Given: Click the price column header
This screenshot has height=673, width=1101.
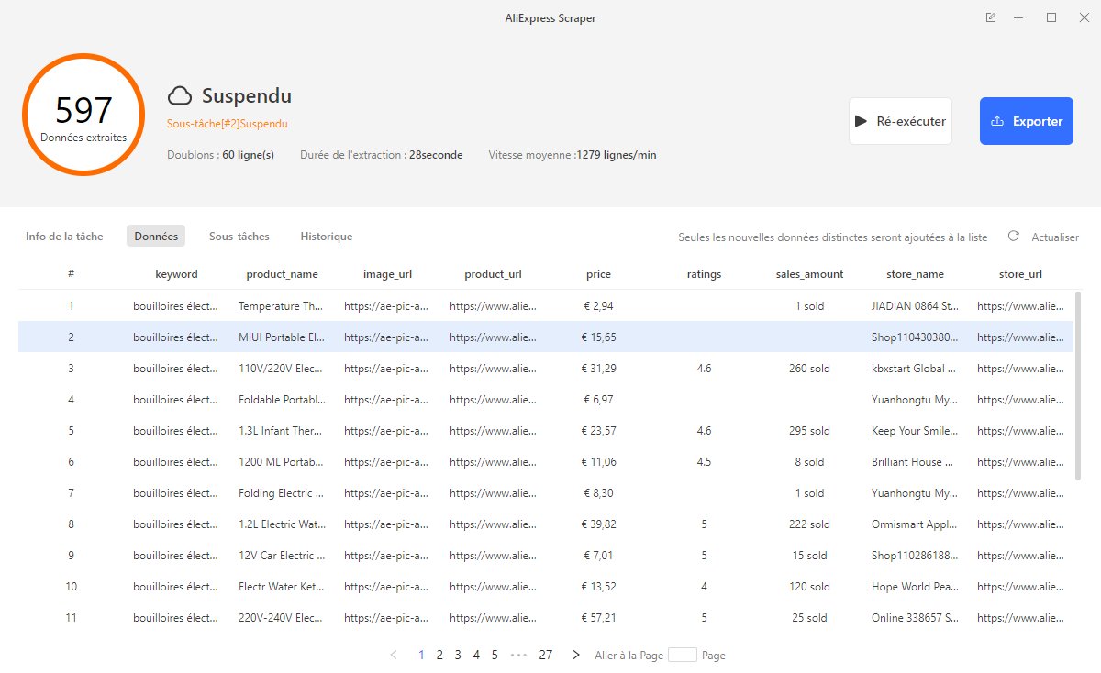Looking at the screenshot, I should click(598, 274).
